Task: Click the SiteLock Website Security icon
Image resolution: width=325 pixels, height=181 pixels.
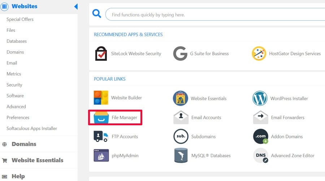Action: (101, 54)
